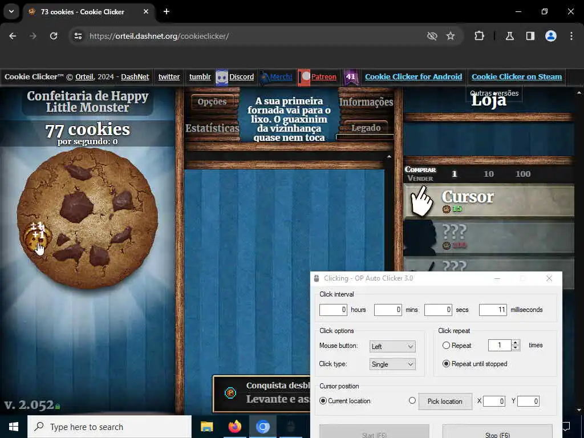This screenshot has width=584, height=438.
Task: Switch store mode to Vender
Action: [420, 179]
